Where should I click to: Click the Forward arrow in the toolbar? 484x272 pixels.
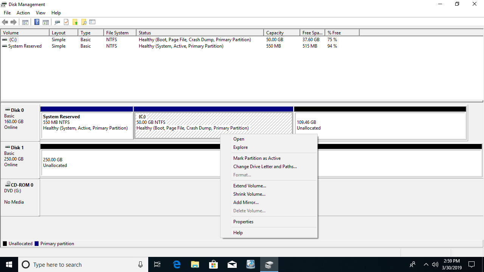[x=14, y=22]
